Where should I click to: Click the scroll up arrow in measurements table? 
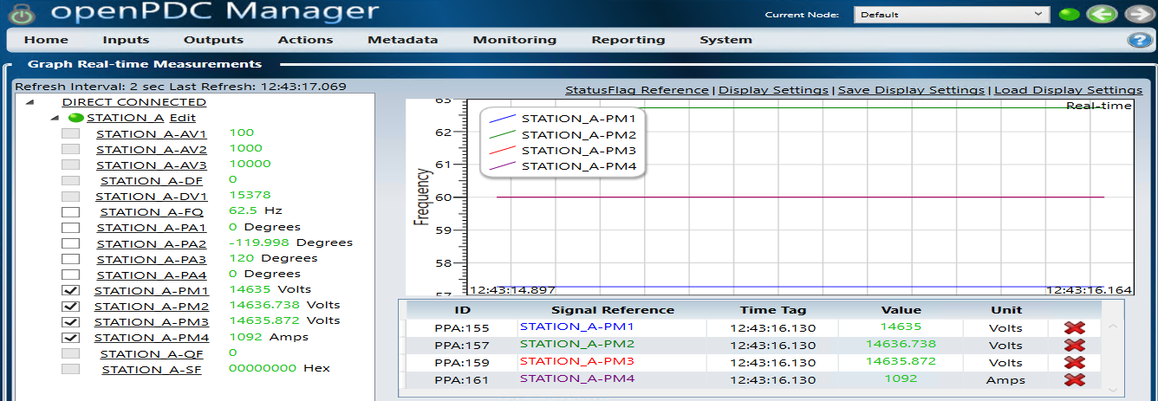tap(1112, 327)
